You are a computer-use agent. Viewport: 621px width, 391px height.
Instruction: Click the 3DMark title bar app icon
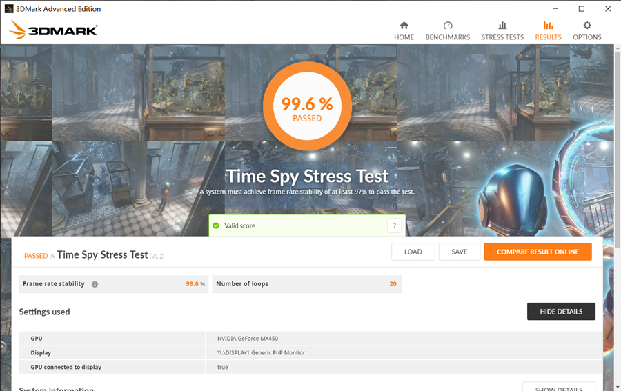pyautogui.click(x=9, y=9)
